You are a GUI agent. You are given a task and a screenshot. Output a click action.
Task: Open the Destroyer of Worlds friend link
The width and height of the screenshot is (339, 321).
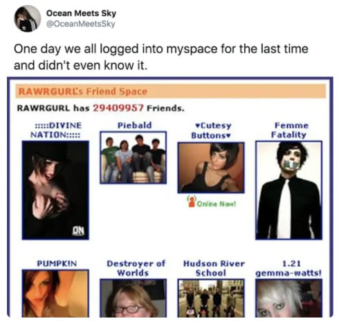click(x=136, y=268)
